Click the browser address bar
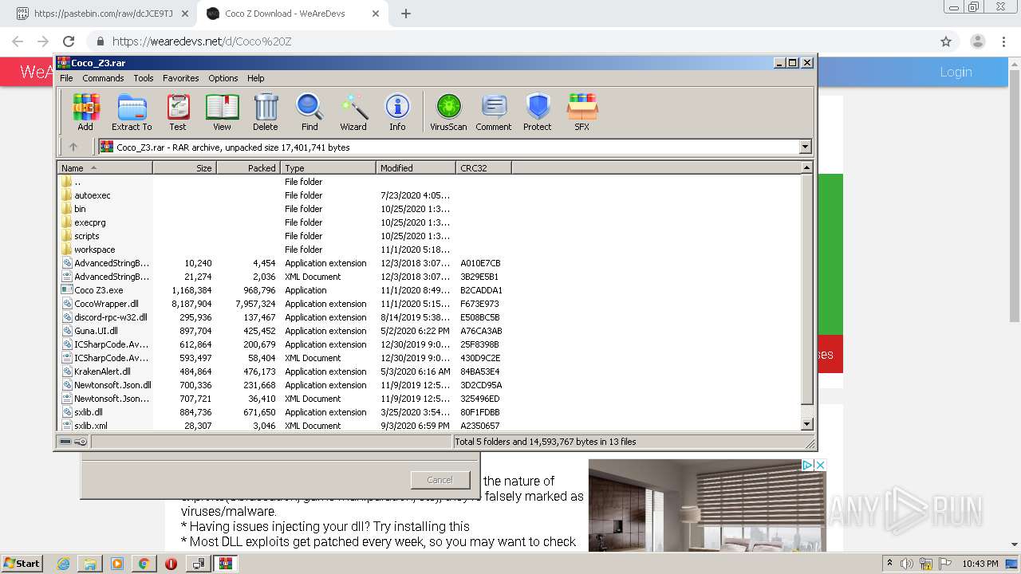The image size is (1021, 574). point(510,41)
